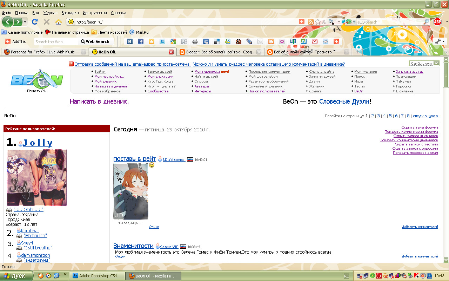Switch to Personas for Firefox tab
This screenshot has width=449, height=281.
[x=45, y=52]
